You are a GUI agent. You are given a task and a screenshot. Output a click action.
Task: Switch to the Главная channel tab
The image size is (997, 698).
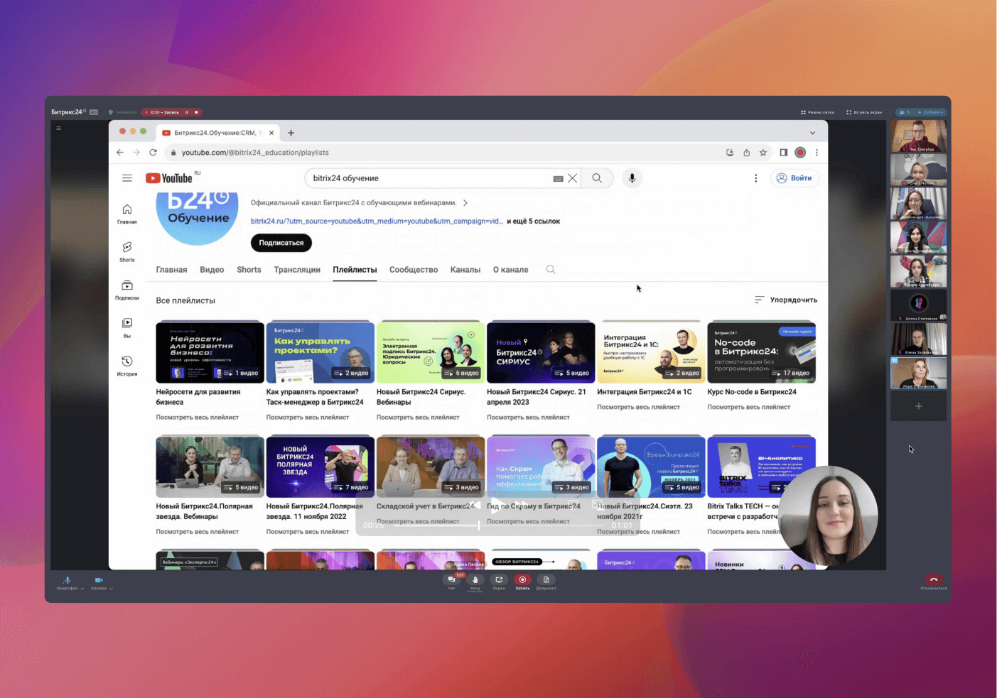pos(171,270)
